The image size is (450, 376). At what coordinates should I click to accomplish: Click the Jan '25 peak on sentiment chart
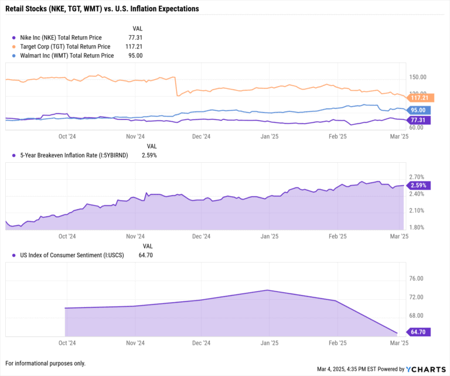coord(268,290)
